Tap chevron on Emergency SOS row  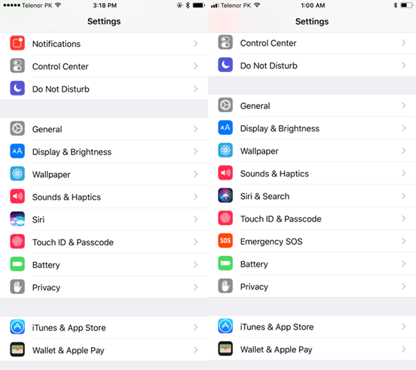click(x=404, y=241)
